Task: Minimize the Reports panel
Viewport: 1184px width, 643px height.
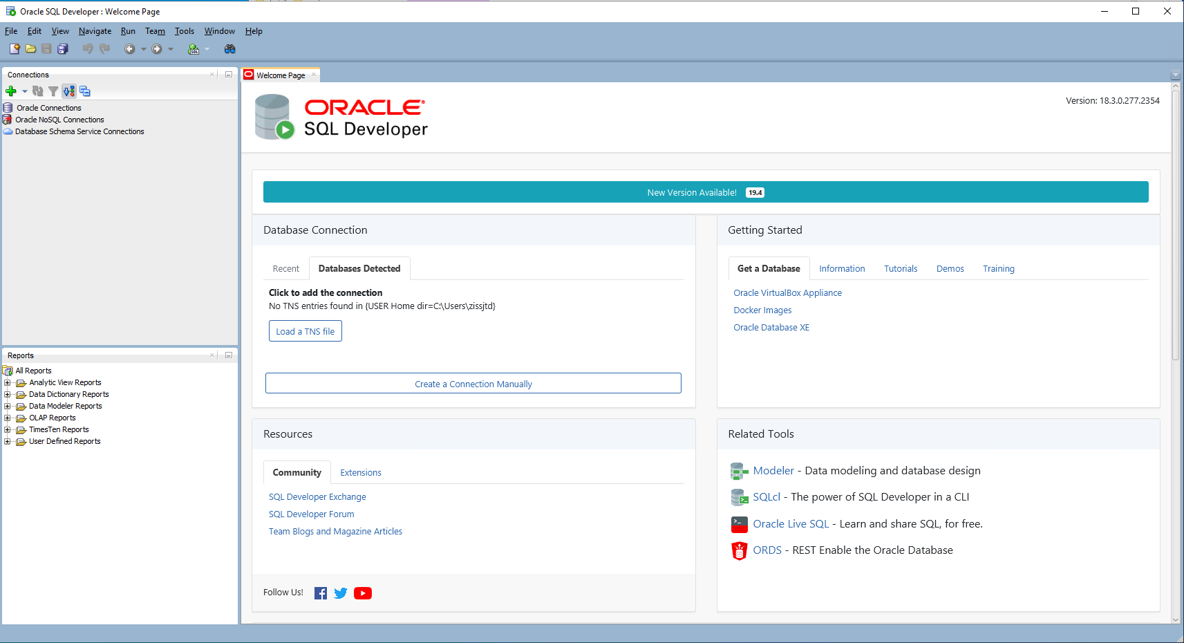Action: click(x=229, y=355)
